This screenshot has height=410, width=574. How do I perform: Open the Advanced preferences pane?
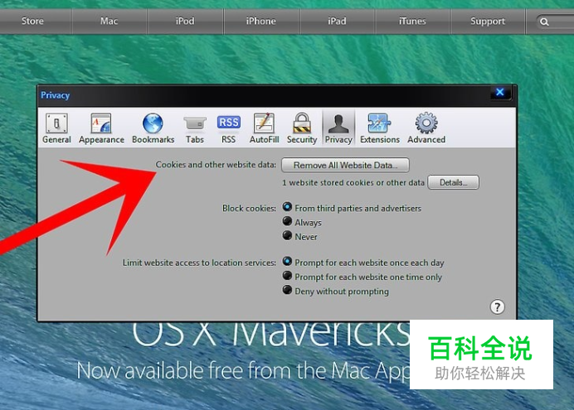click(x=426, y=128)
